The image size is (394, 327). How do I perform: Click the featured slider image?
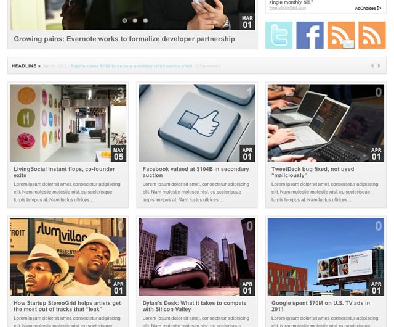coord(133,15)
